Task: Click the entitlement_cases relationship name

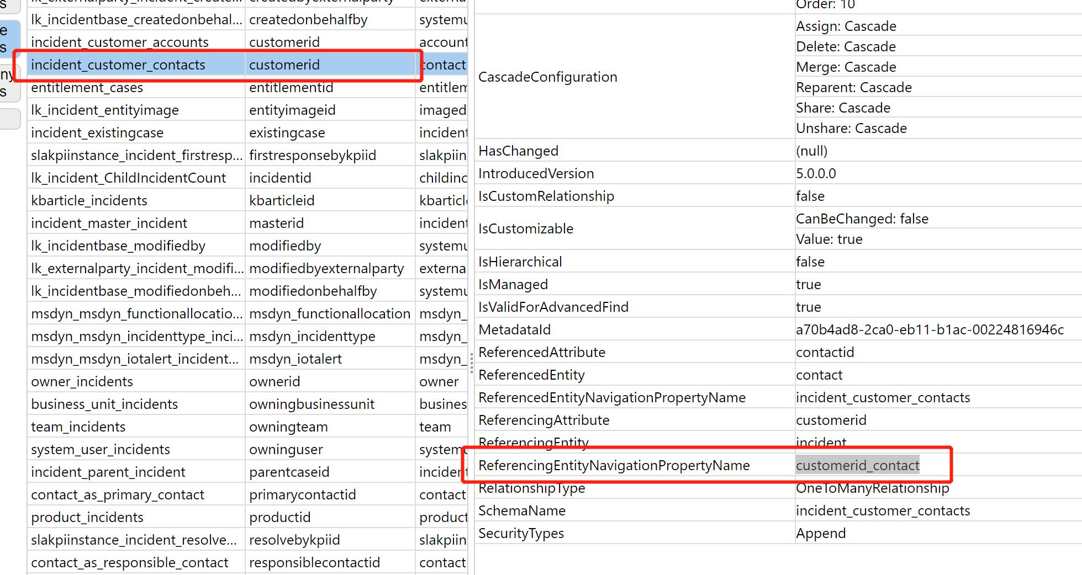Action: (x=87, y=87)
